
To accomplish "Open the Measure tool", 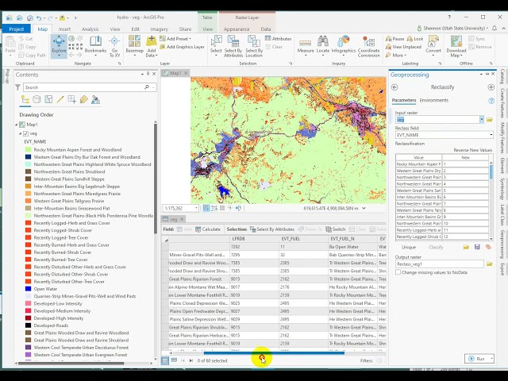I will (306, 45).
